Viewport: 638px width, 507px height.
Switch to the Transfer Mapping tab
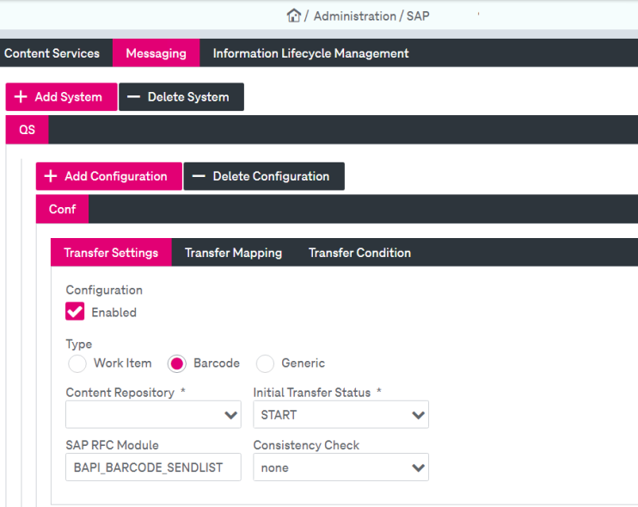coord(234,253)
